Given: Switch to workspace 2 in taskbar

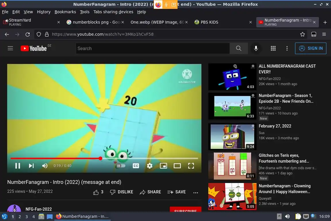Looking at the screenshot, I should click(20, 217).
